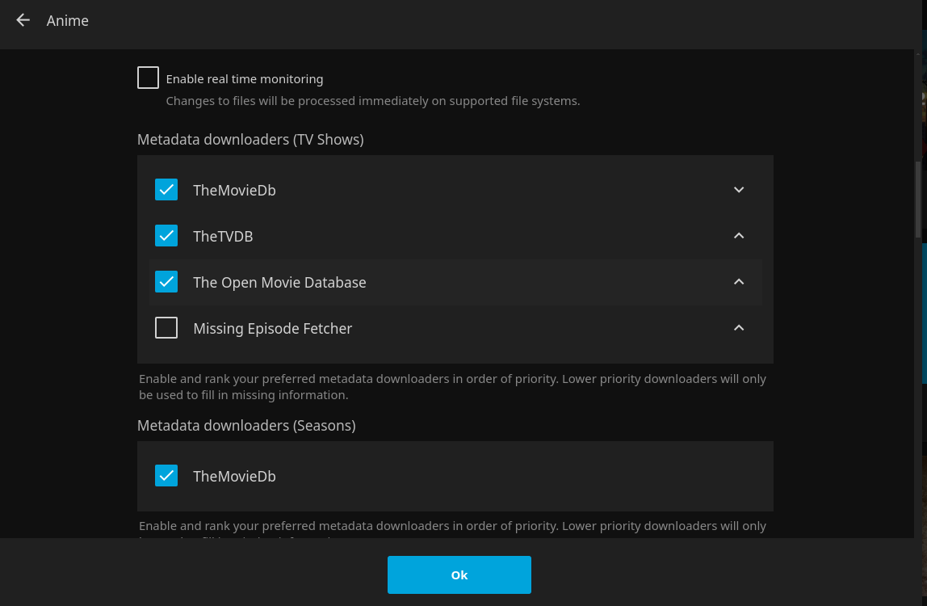
Task: Click the Anime dialog title
Action: [x=68, y=21]
